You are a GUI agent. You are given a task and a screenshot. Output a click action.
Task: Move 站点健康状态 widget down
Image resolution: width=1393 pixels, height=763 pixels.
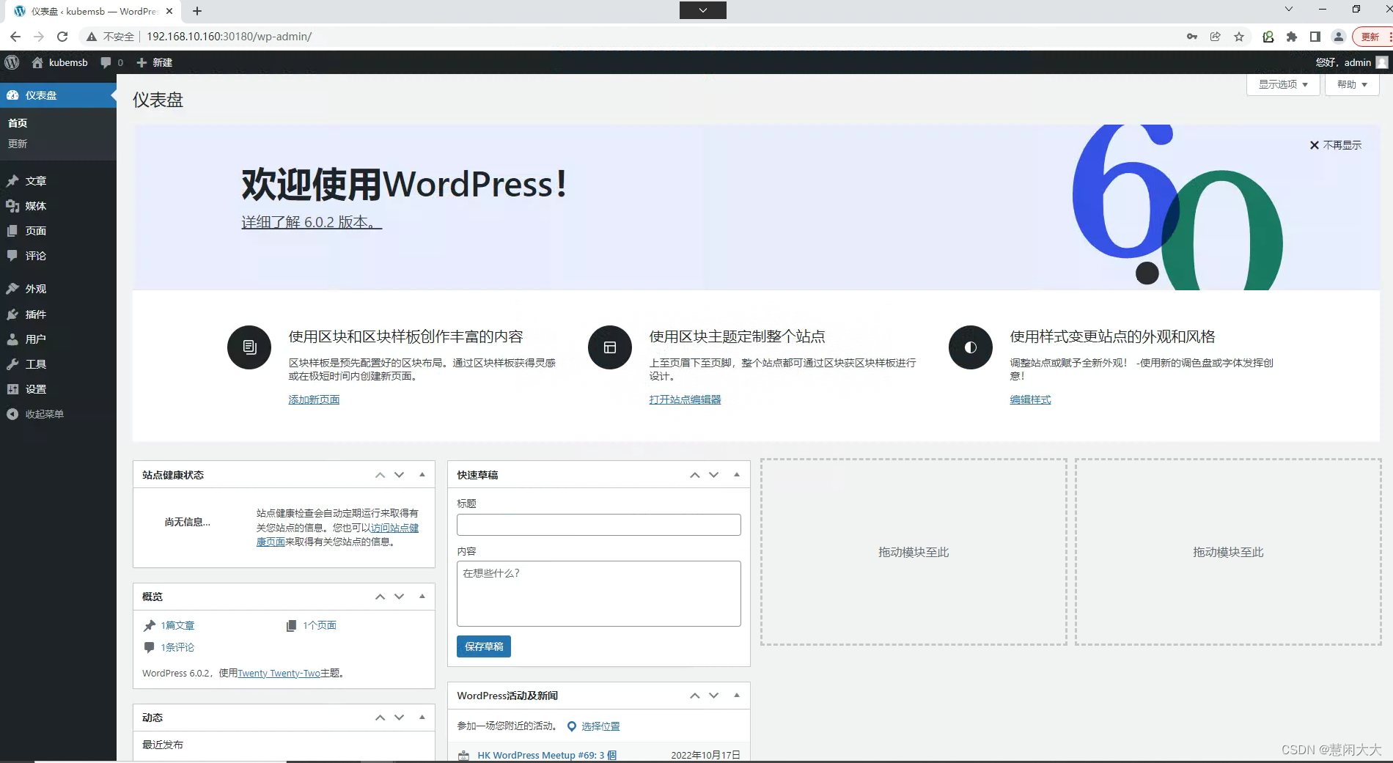399,475
